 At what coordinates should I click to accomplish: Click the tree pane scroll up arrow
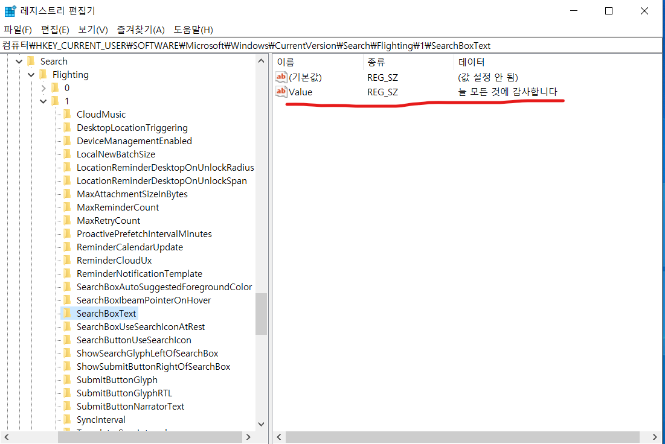pos(262,61)
